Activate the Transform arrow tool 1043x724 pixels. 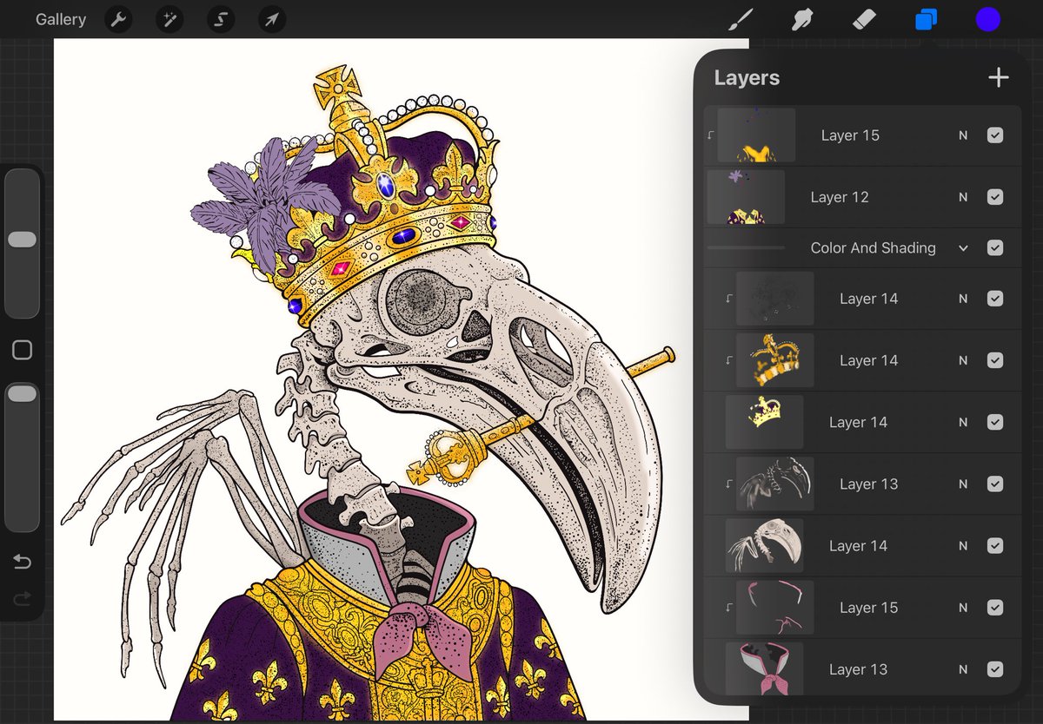(272, 19)
